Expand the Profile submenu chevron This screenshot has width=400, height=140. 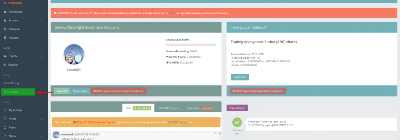(42, 56)
